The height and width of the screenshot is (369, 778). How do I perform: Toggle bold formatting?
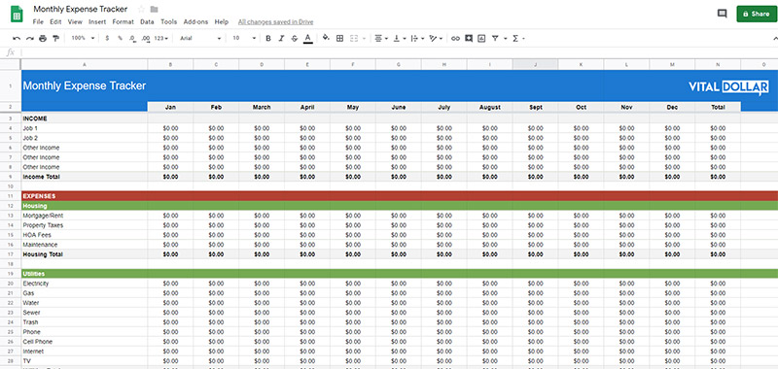268,38
